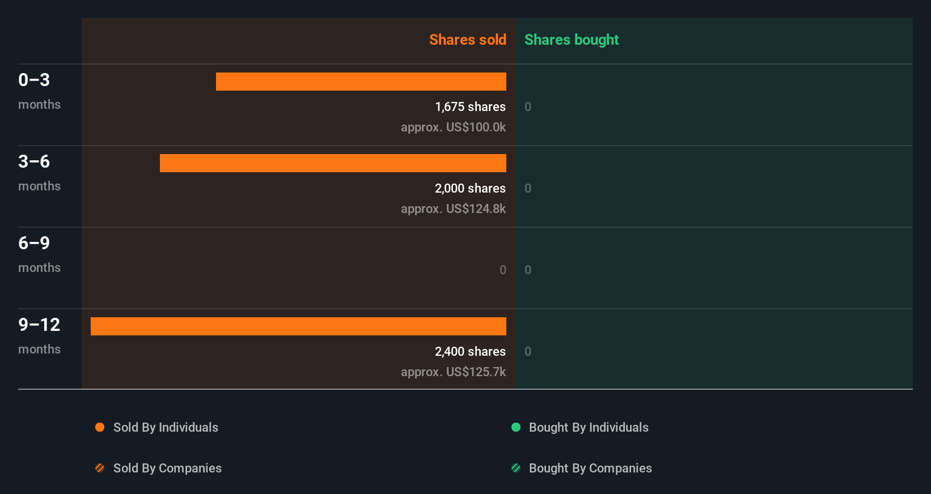Click the 0–3 months row label
This screenshot has width=931, height=494.
point(39,91)
